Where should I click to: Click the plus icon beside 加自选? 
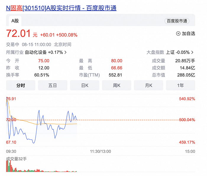click(x=178, y=34)
